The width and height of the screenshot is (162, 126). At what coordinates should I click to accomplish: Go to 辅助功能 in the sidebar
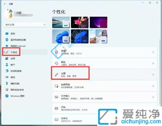(15, 84)
